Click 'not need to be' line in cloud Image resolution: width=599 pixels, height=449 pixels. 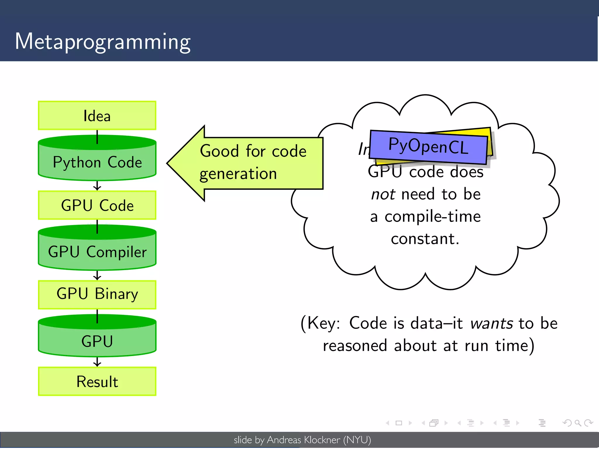[x=426, y=194]
